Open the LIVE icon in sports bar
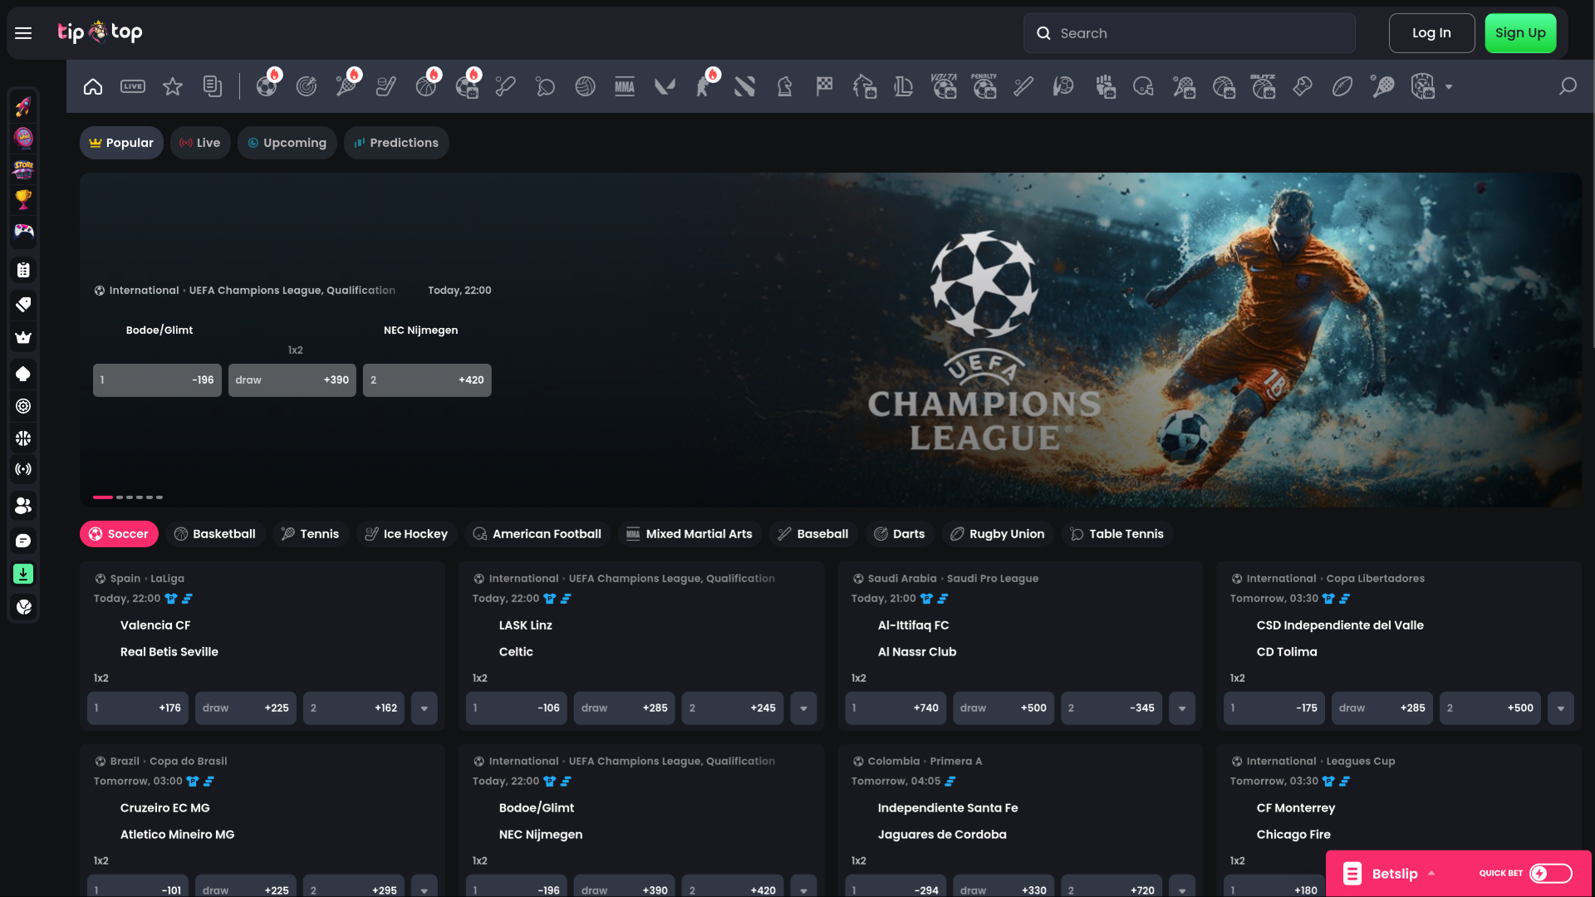1595x897 pixels. click(x=133, y=86)
